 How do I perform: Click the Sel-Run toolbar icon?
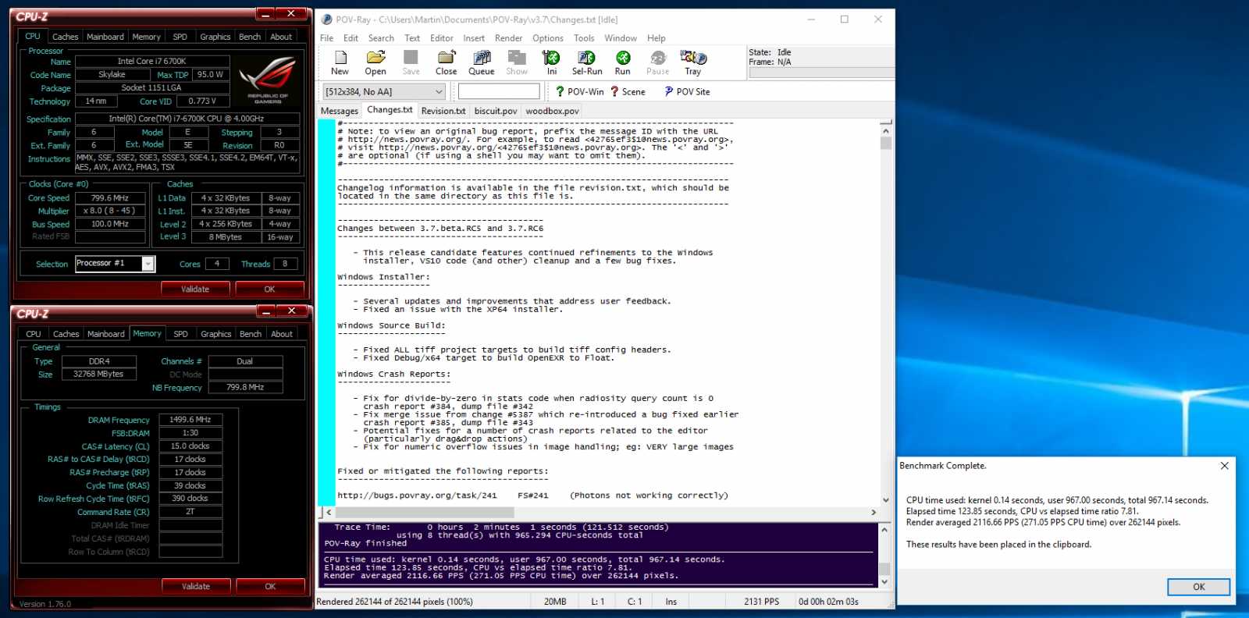pos(587,63)
